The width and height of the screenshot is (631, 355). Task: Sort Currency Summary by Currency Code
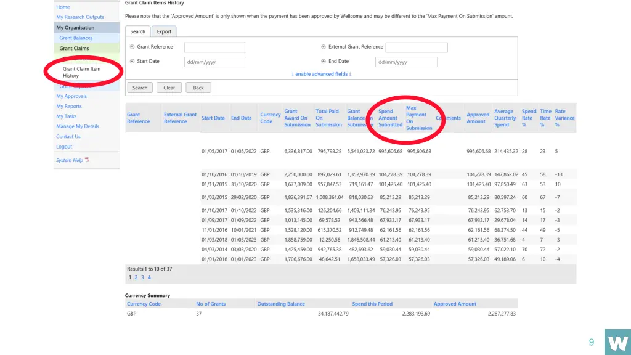point(144,304)
